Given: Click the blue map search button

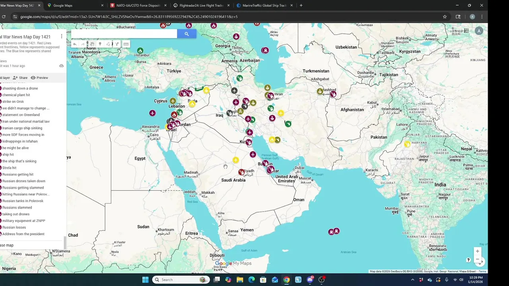Looking at the screenshot, I should [187, 34].
